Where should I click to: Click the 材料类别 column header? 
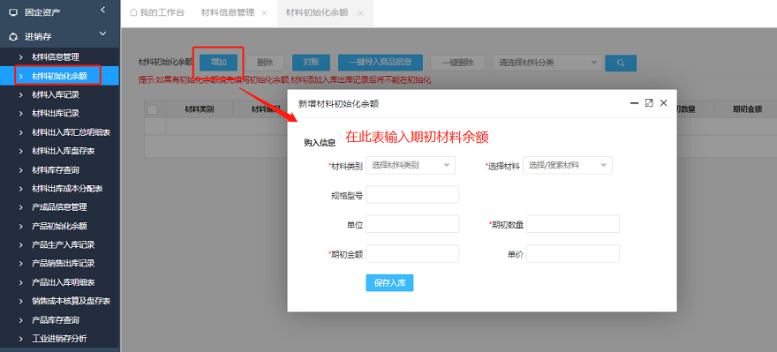pos(200,109)
